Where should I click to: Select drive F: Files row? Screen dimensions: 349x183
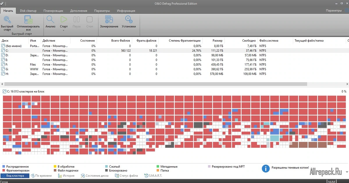pos(174,65)
